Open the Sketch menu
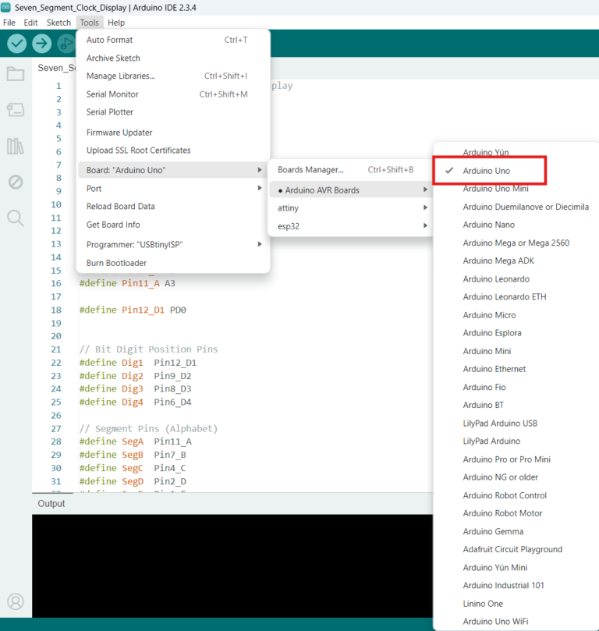This screenshot has width=599, height=631. [58, 23]
